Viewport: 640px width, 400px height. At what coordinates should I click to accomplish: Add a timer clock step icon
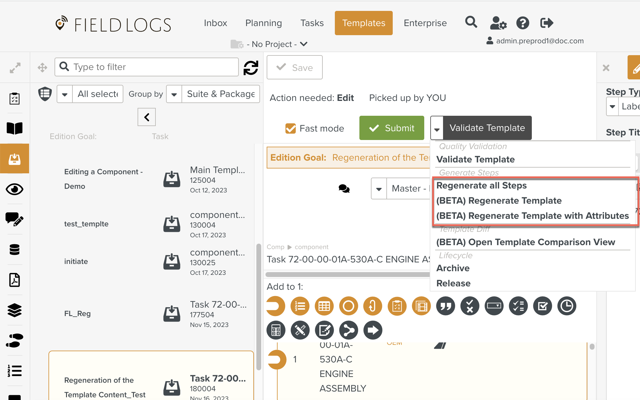click(x=566, y=306)
